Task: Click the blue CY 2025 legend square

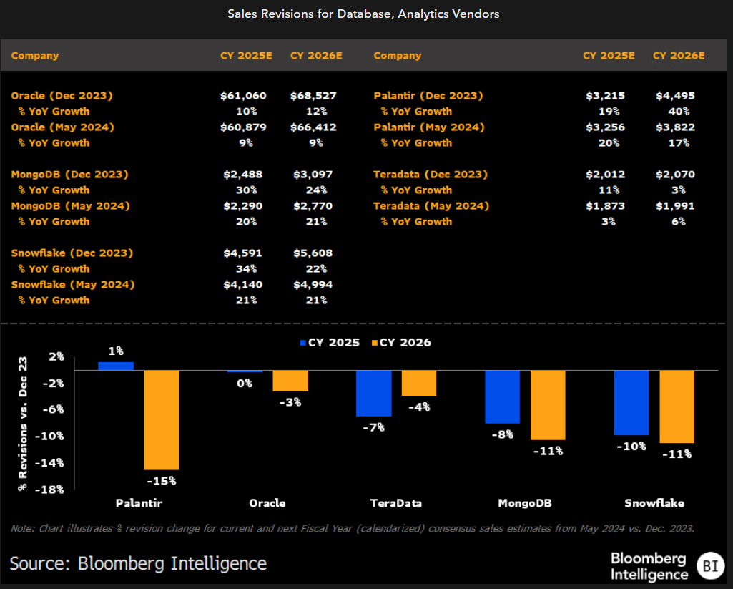Action: pos(302,343)
